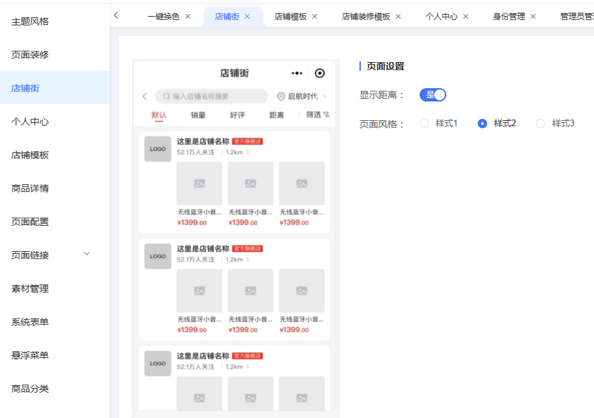Image resolution: width=594 pixels, height=418 pixels.
Task: Select the 距离 sort tab in preview
Action: click(x=277, y=115)
